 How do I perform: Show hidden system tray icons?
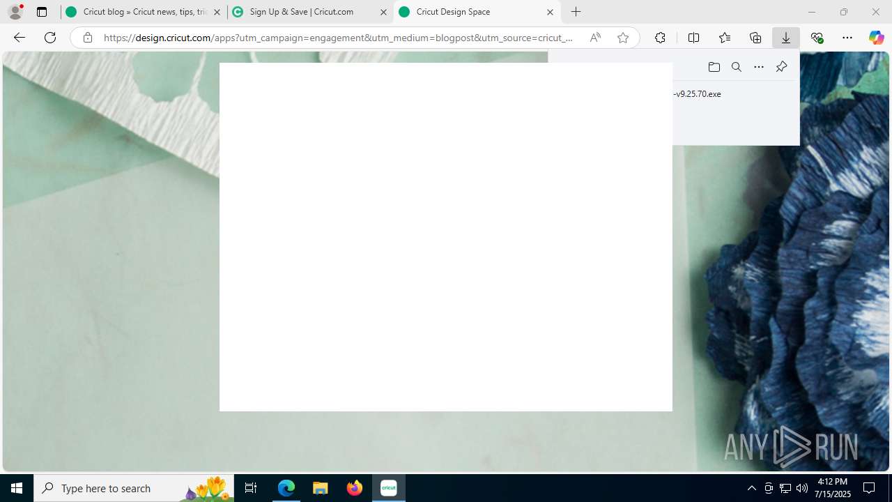point(751,488)
